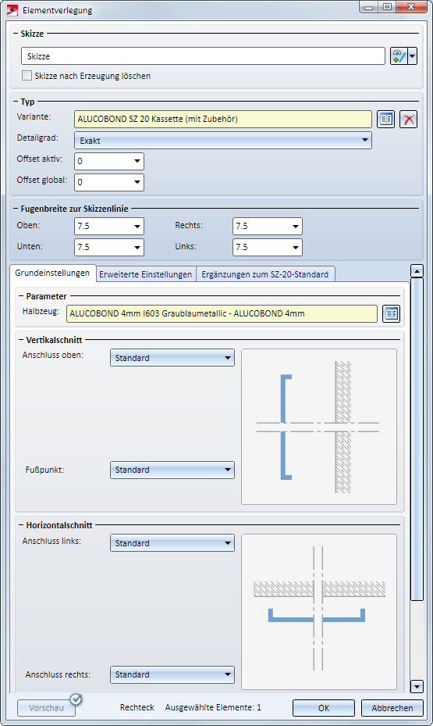Click the preview checkmark icon on Vorschau
The image size is (433, 726).
click(76, 699)
